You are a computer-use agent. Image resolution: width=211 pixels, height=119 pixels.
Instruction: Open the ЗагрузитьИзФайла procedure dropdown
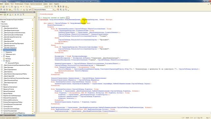pyautogui.click(x=53, y=10)
